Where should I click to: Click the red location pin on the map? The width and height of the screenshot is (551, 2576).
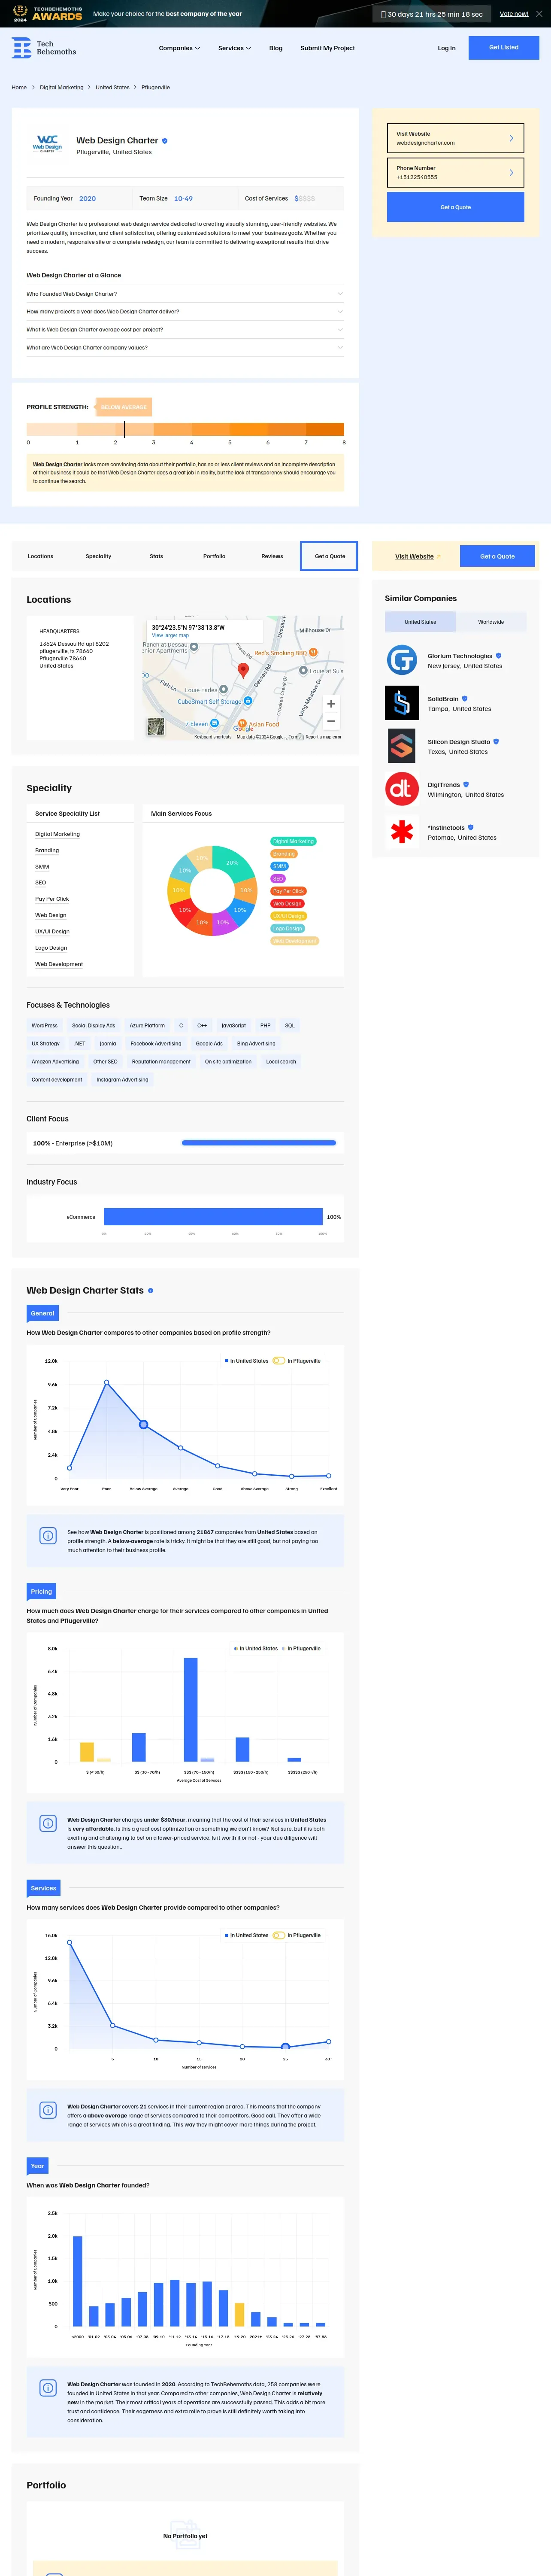[x=243, y=670]
